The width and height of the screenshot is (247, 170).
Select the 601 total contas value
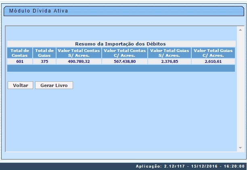pos(20,62)
